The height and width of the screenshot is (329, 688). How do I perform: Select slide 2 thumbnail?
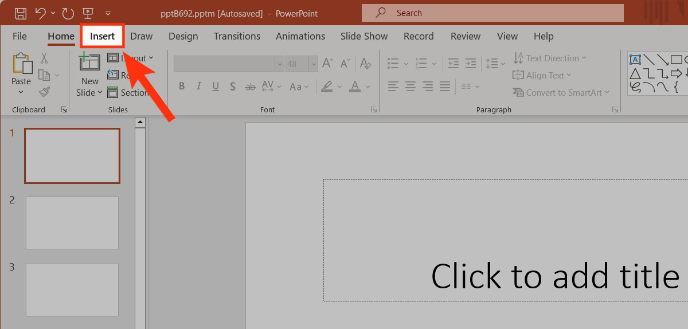(x=72, y=222)
